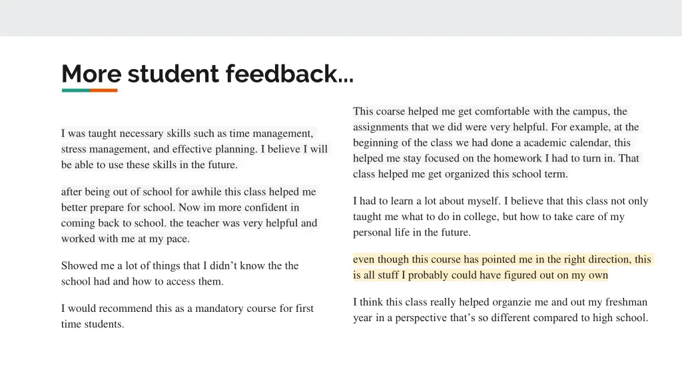Screen dimensions: 682x383
Task: Click the "after being out of school" paragraph
Action: point(189,215)
